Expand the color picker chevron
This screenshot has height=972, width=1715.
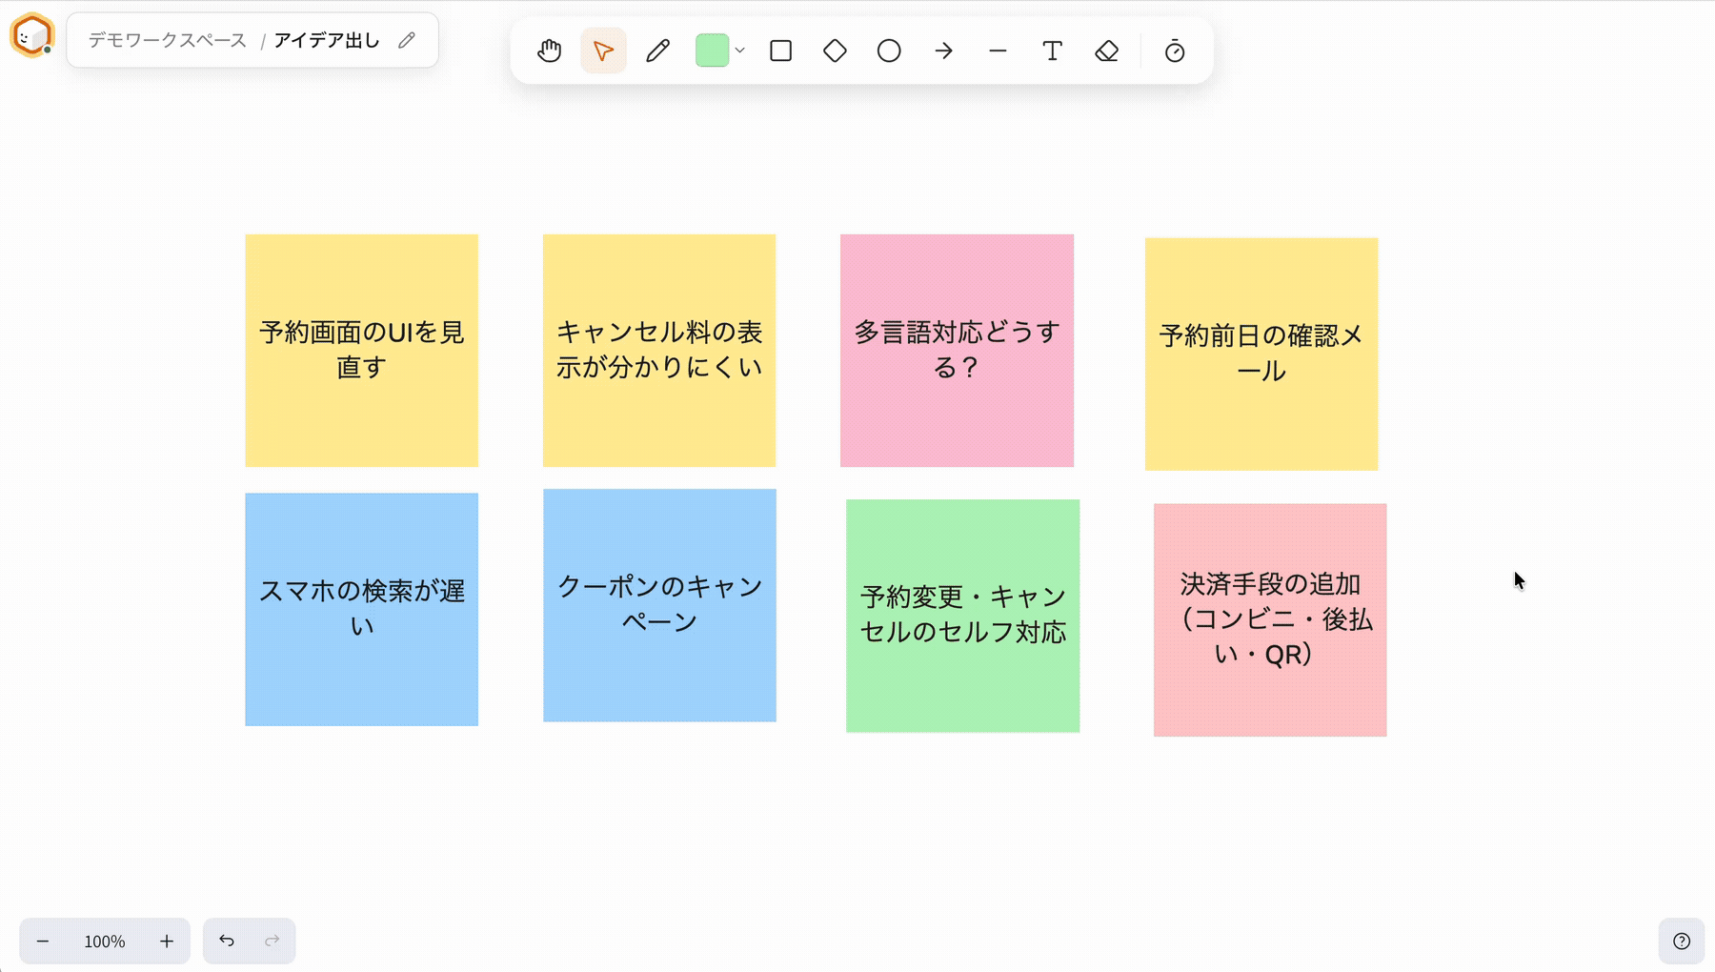739,51
